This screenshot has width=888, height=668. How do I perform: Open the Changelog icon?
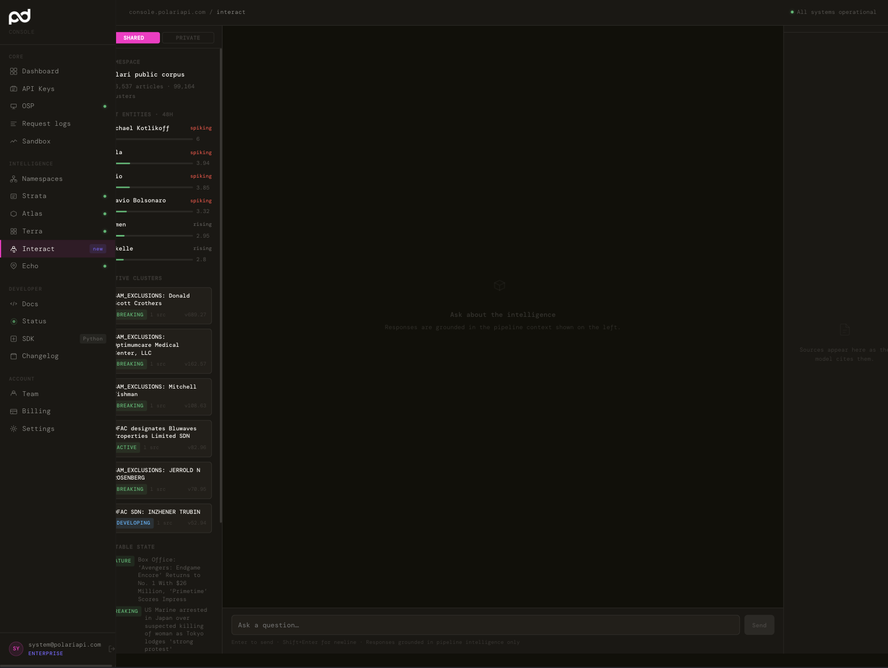coord(13,356)
